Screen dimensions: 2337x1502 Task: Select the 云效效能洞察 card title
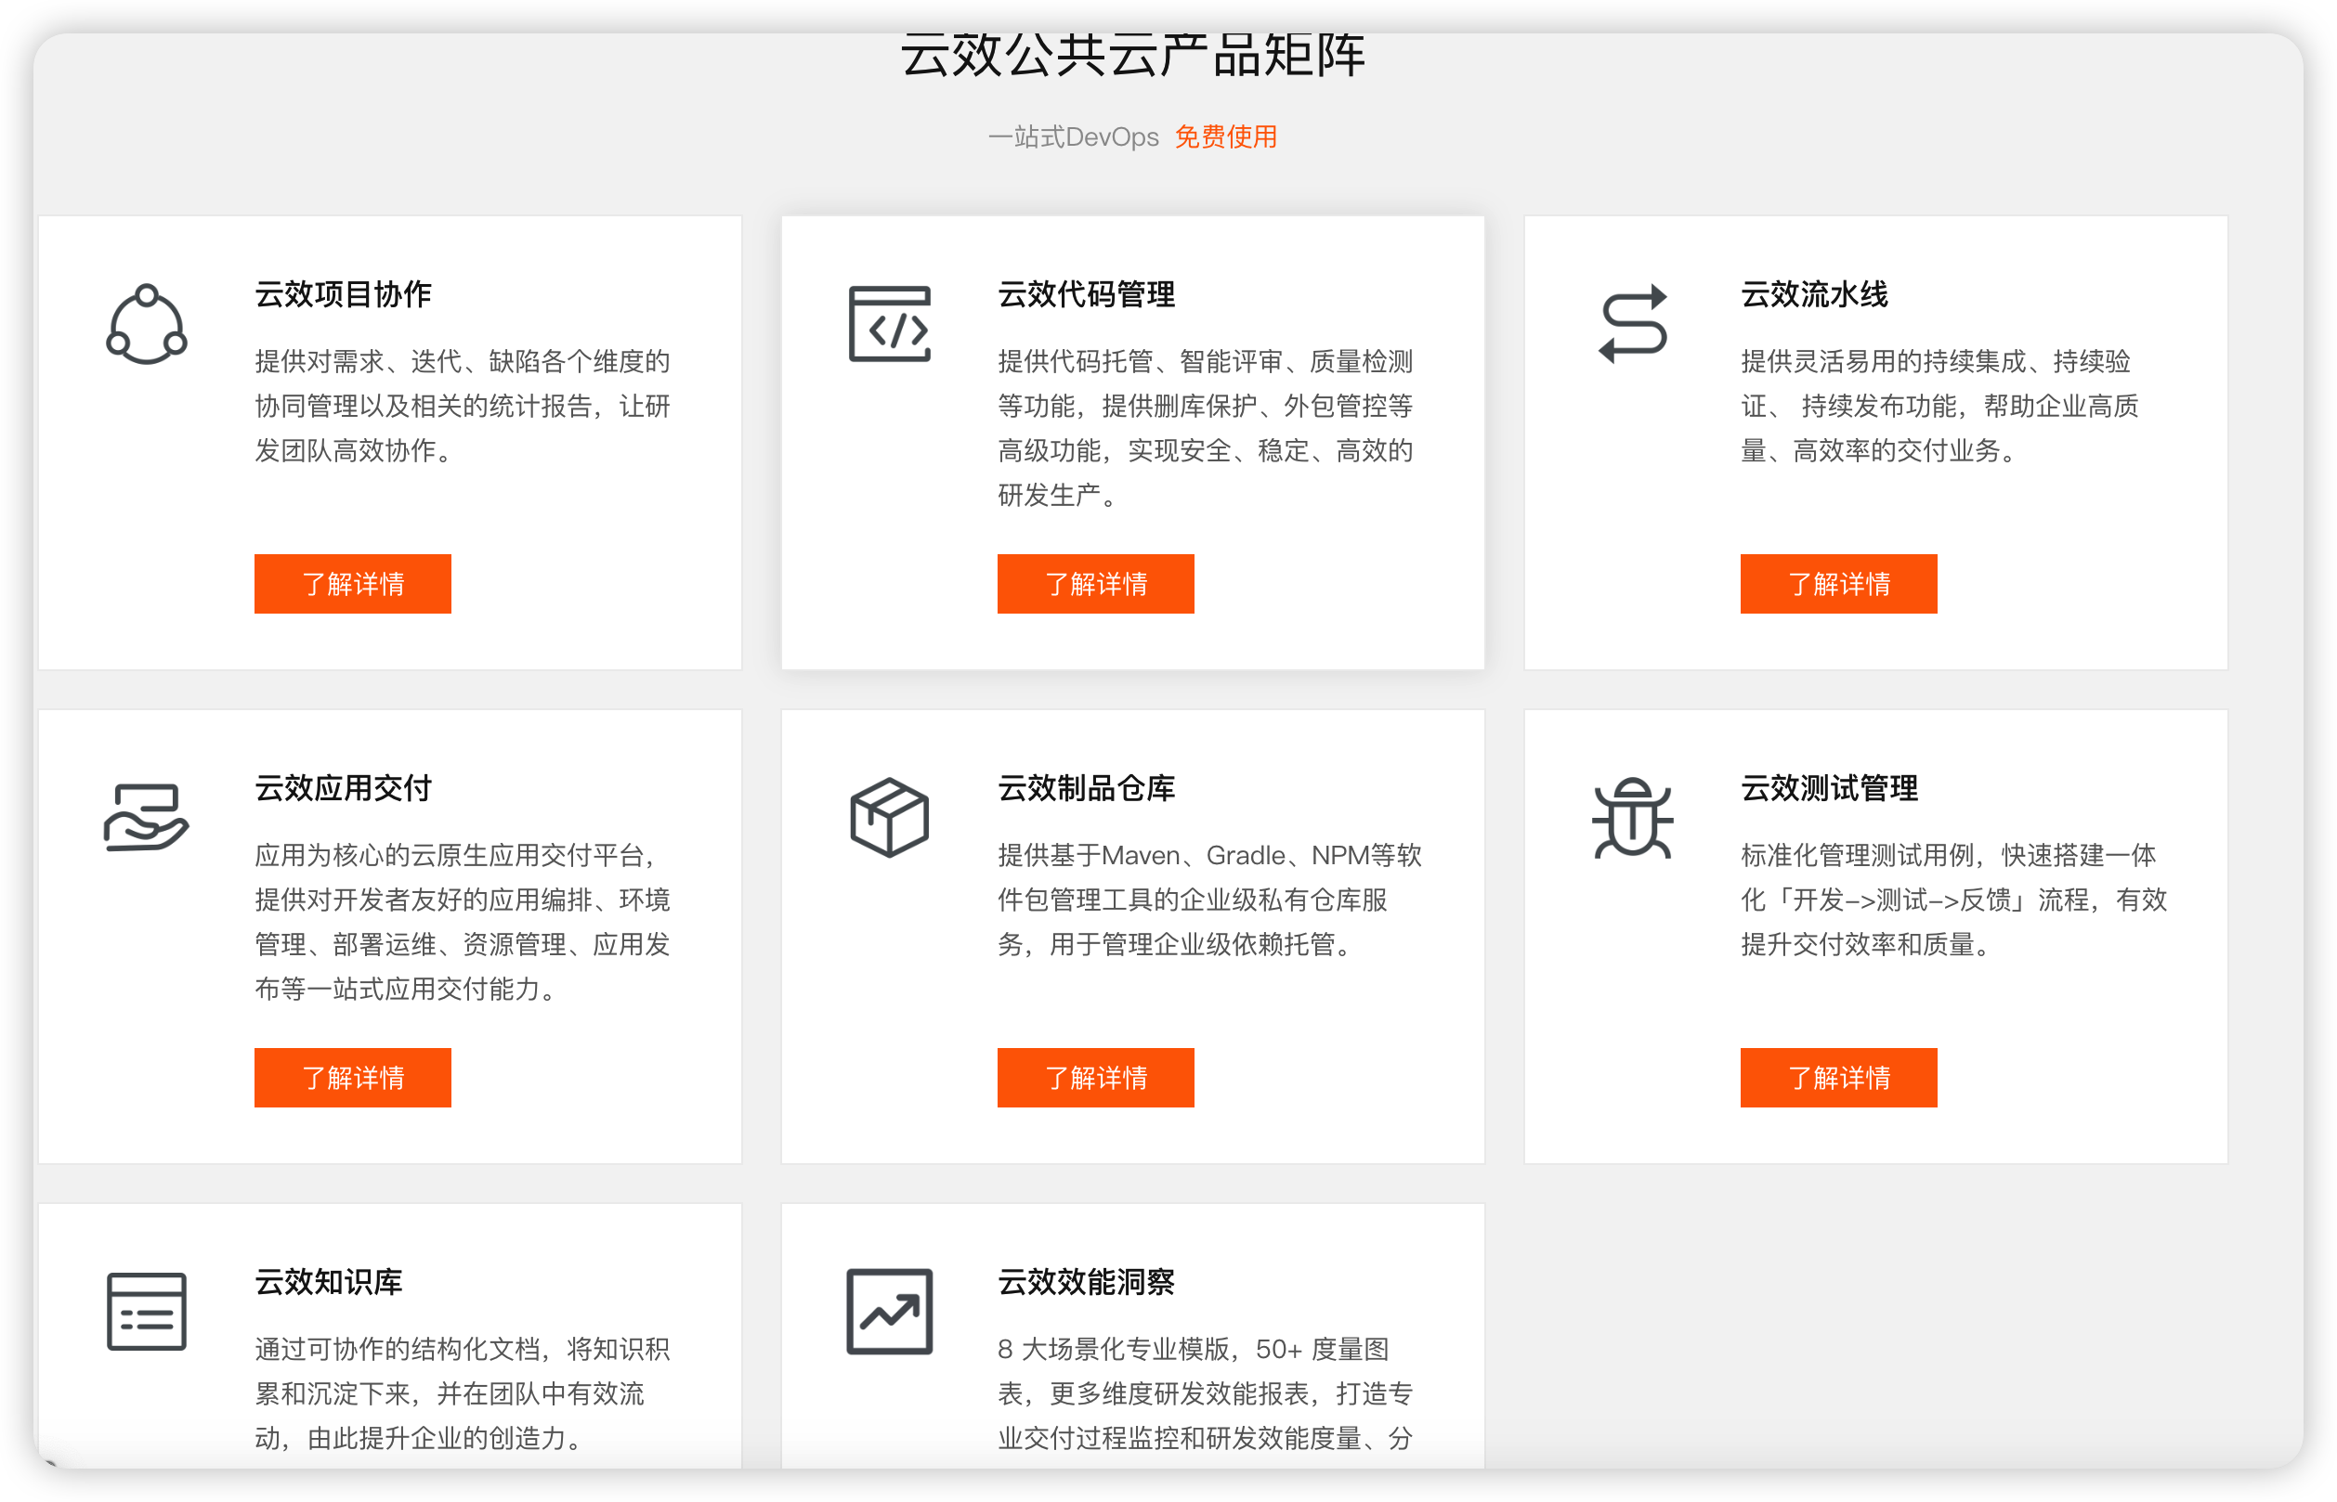[x=1086, y=1281]
